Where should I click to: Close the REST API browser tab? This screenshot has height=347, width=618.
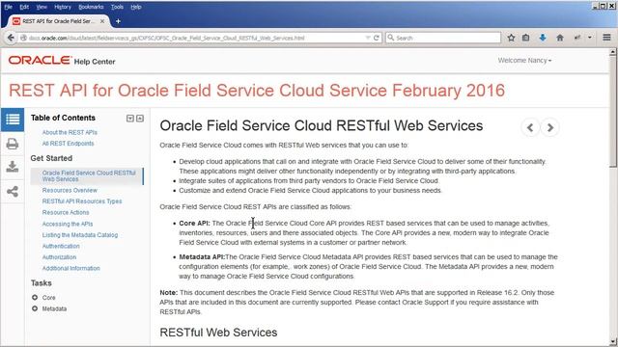[102, 21]
